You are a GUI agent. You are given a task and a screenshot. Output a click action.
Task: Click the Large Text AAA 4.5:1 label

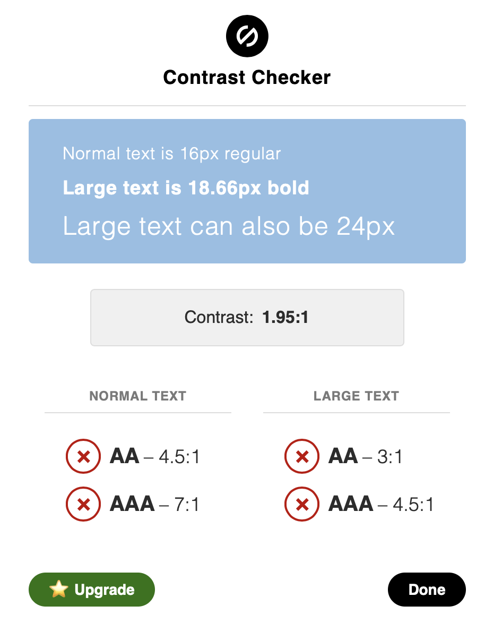coord(382,504)
